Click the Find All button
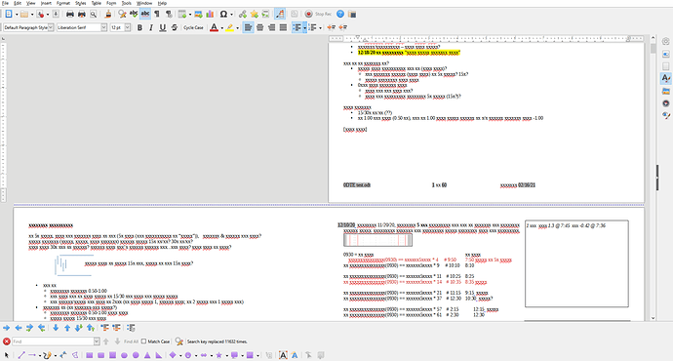The width and height of the screenshot is (673, 361). (x=131, y=341)
